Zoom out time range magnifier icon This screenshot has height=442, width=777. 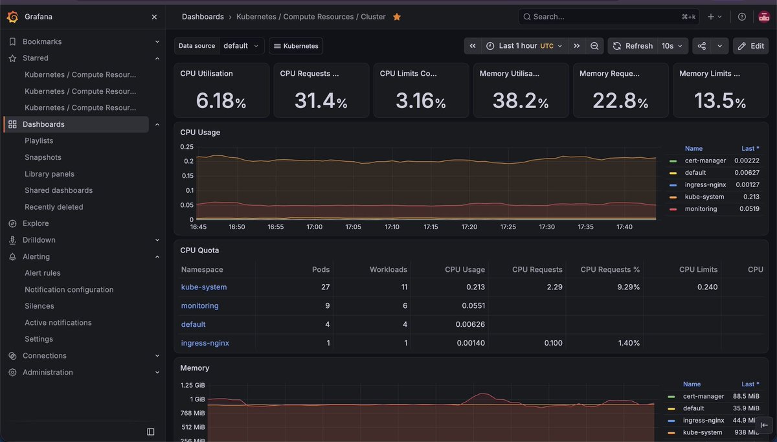click(x=594, y=46)
